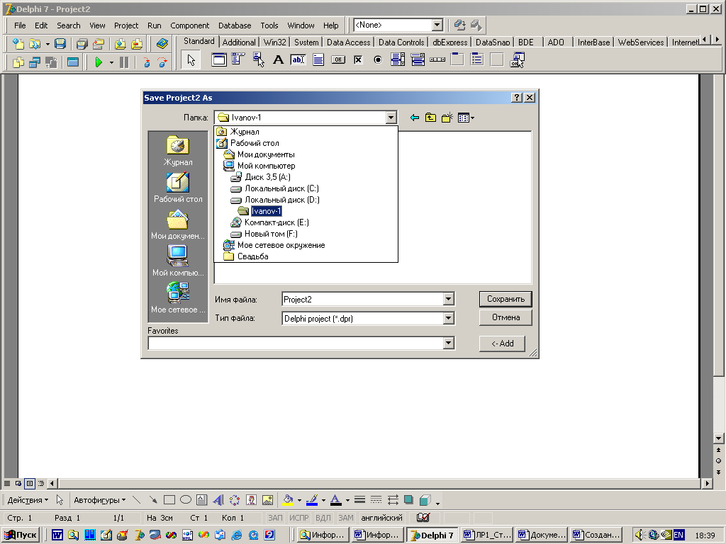Toggle the Select Objects arrow in drawing toolbar
The height and width of the screenshot is (544, 726).
60,500
